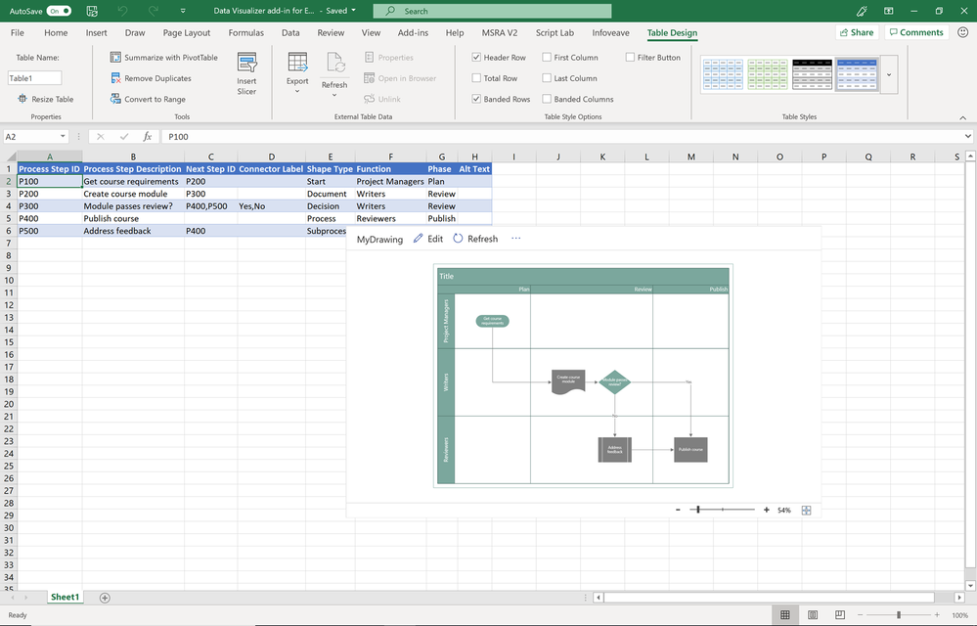Uncheck the Header Row checkbox
The width and height of the screenshot is (977, 626).
pyautogui.click(x=476, y=58)
